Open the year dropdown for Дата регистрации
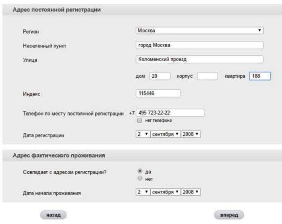Viewport: 282px width, 224px height. 191,134
